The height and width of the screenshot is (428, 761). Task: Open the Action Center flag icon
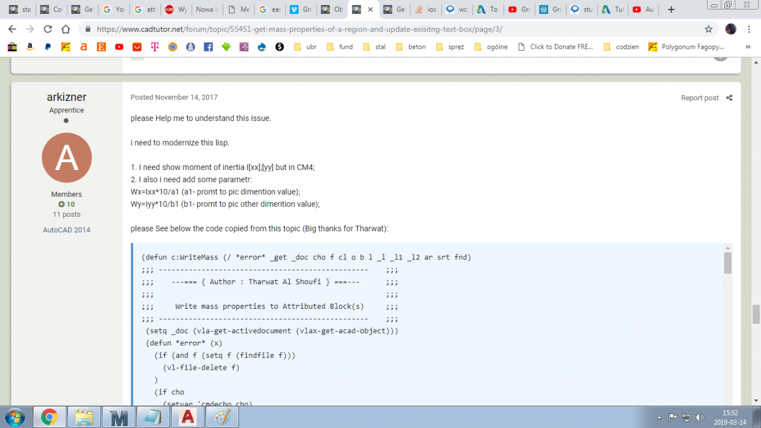pos(673,417)
